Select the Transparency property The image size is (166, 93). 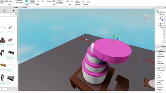pos(161,66)
